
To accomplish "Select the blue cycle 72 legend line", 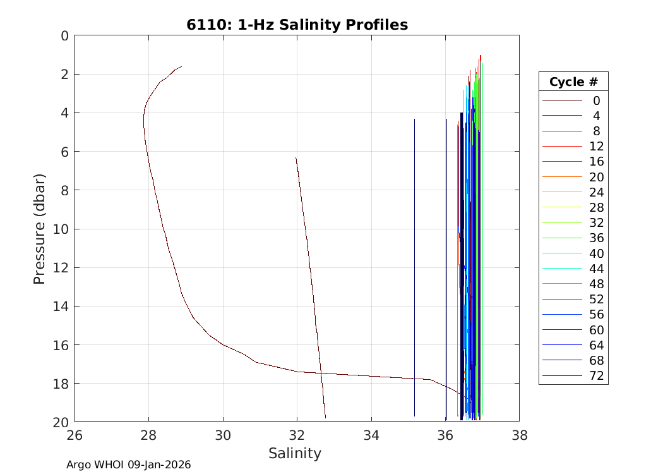I will point(561,376).
